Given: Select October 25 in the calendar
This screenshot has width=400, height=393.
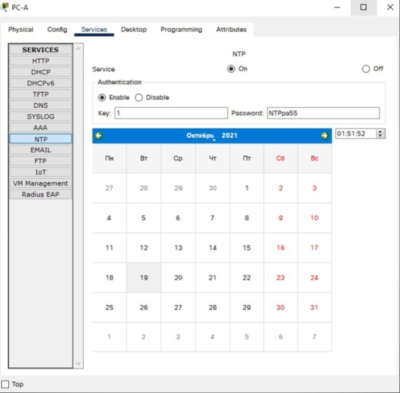Looking at the screenshot, I should [x=109, y=307].
